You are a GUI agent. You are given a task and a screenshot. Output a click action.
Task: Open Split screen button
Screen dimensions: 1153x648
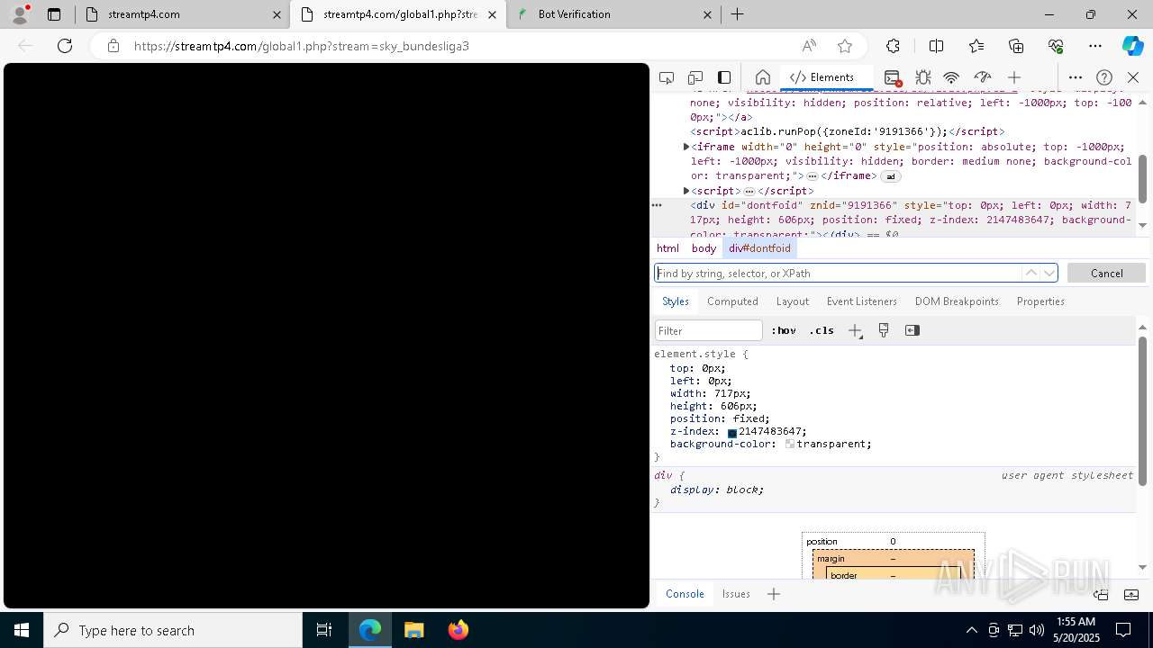coord(936,46)
